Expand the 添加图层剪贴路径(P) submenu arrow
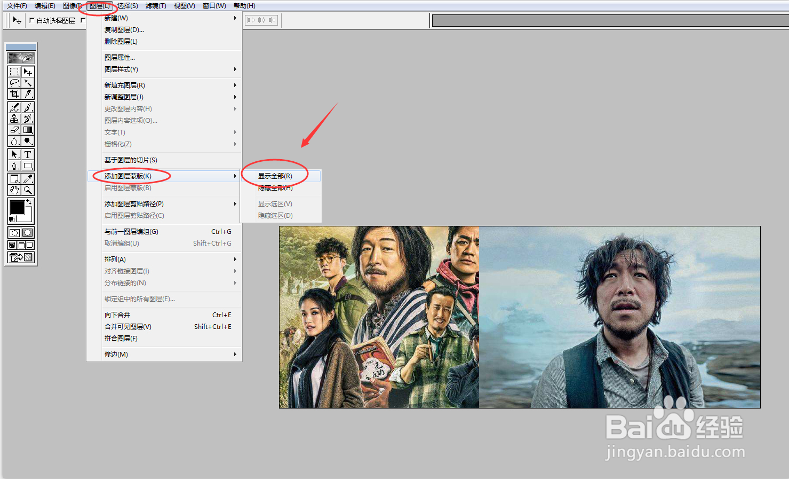The width and height of the screenshot is (789, 479). [235, 204]
